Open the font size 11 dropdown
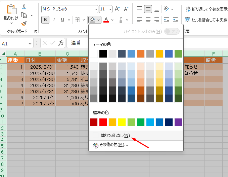This screenshot has height=177, width=228. pos(110,9)
